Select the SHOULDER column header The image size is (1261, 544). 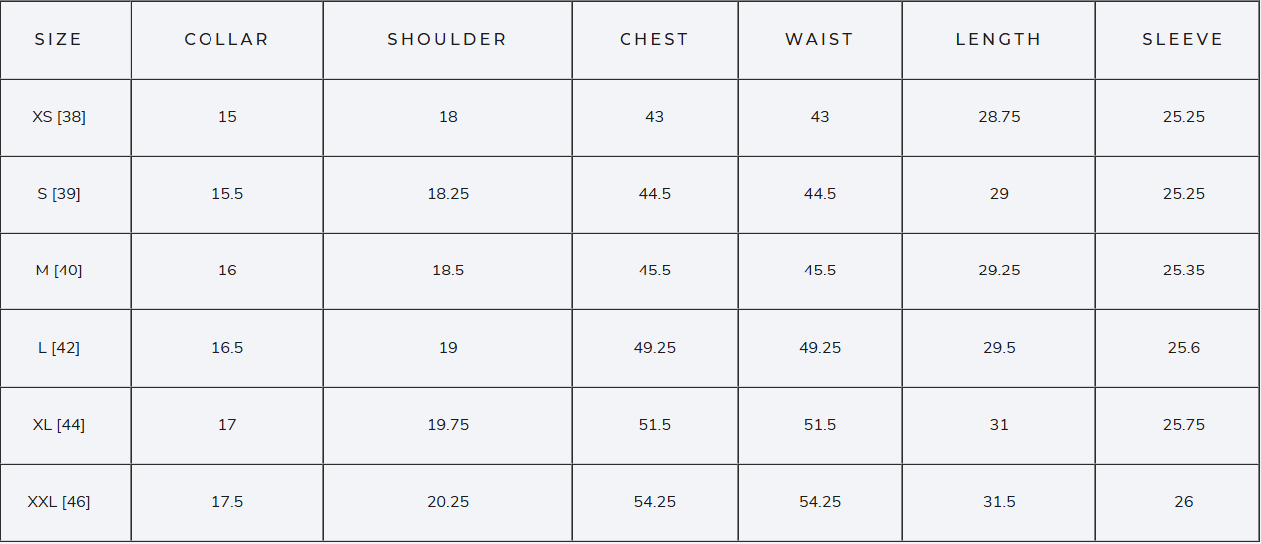tap(448, 40)
